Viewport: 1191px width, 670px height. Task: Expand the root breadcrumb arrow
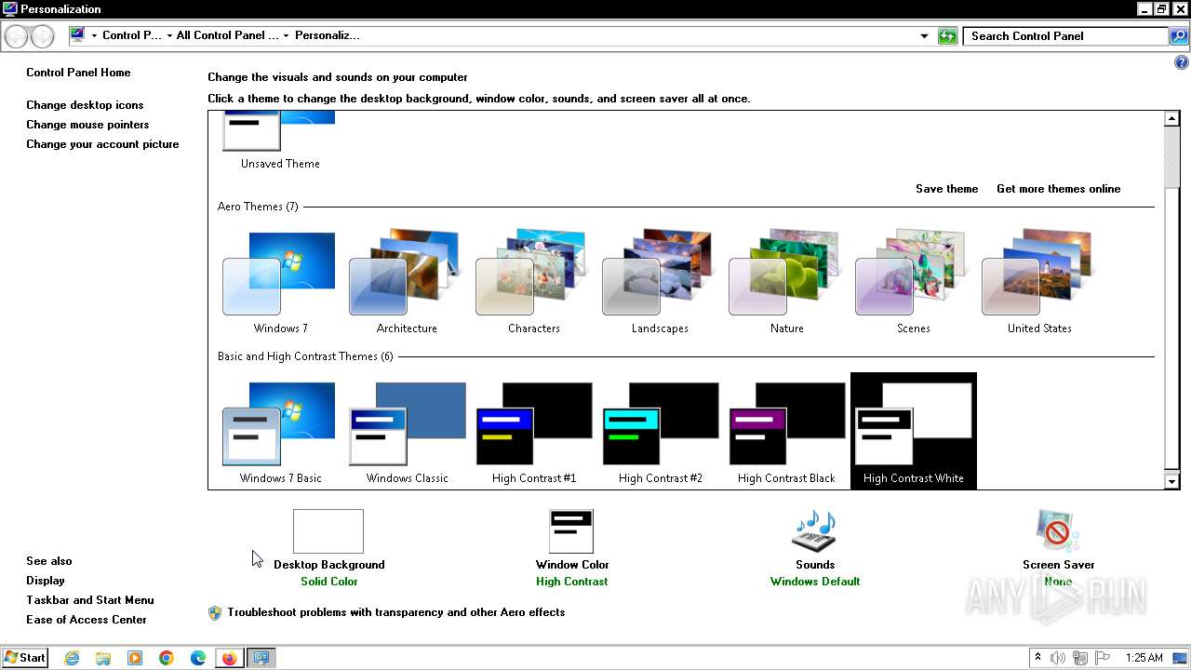tap(94, 36)
